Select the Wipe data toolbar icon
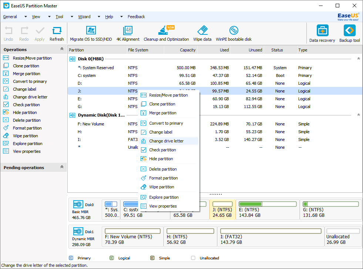Image resolution: width=363 pixels, height=269 pixels. (x=202, y=34)
